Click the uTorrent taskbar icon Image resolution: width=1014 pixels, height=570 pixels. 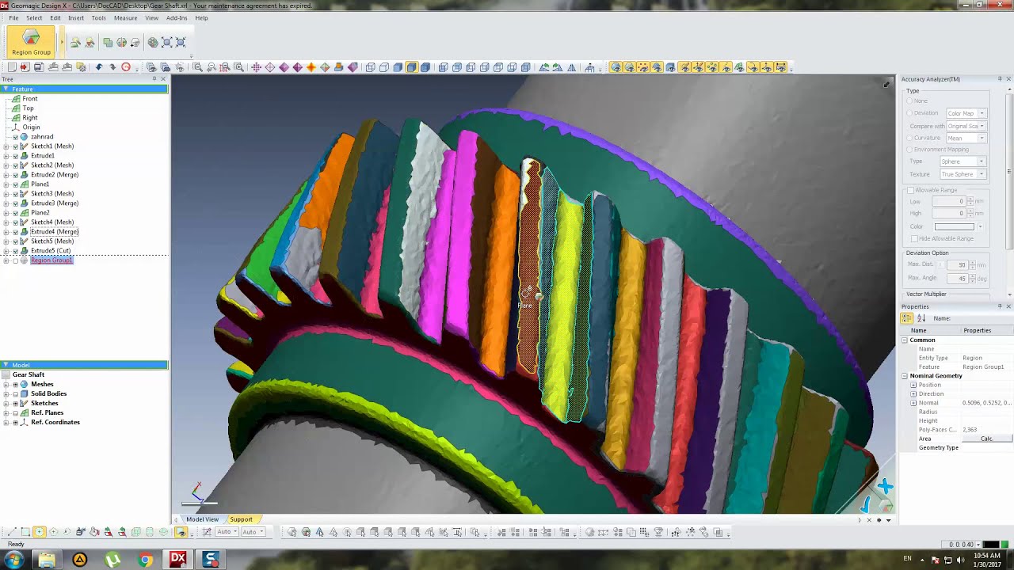click(112, 560)
